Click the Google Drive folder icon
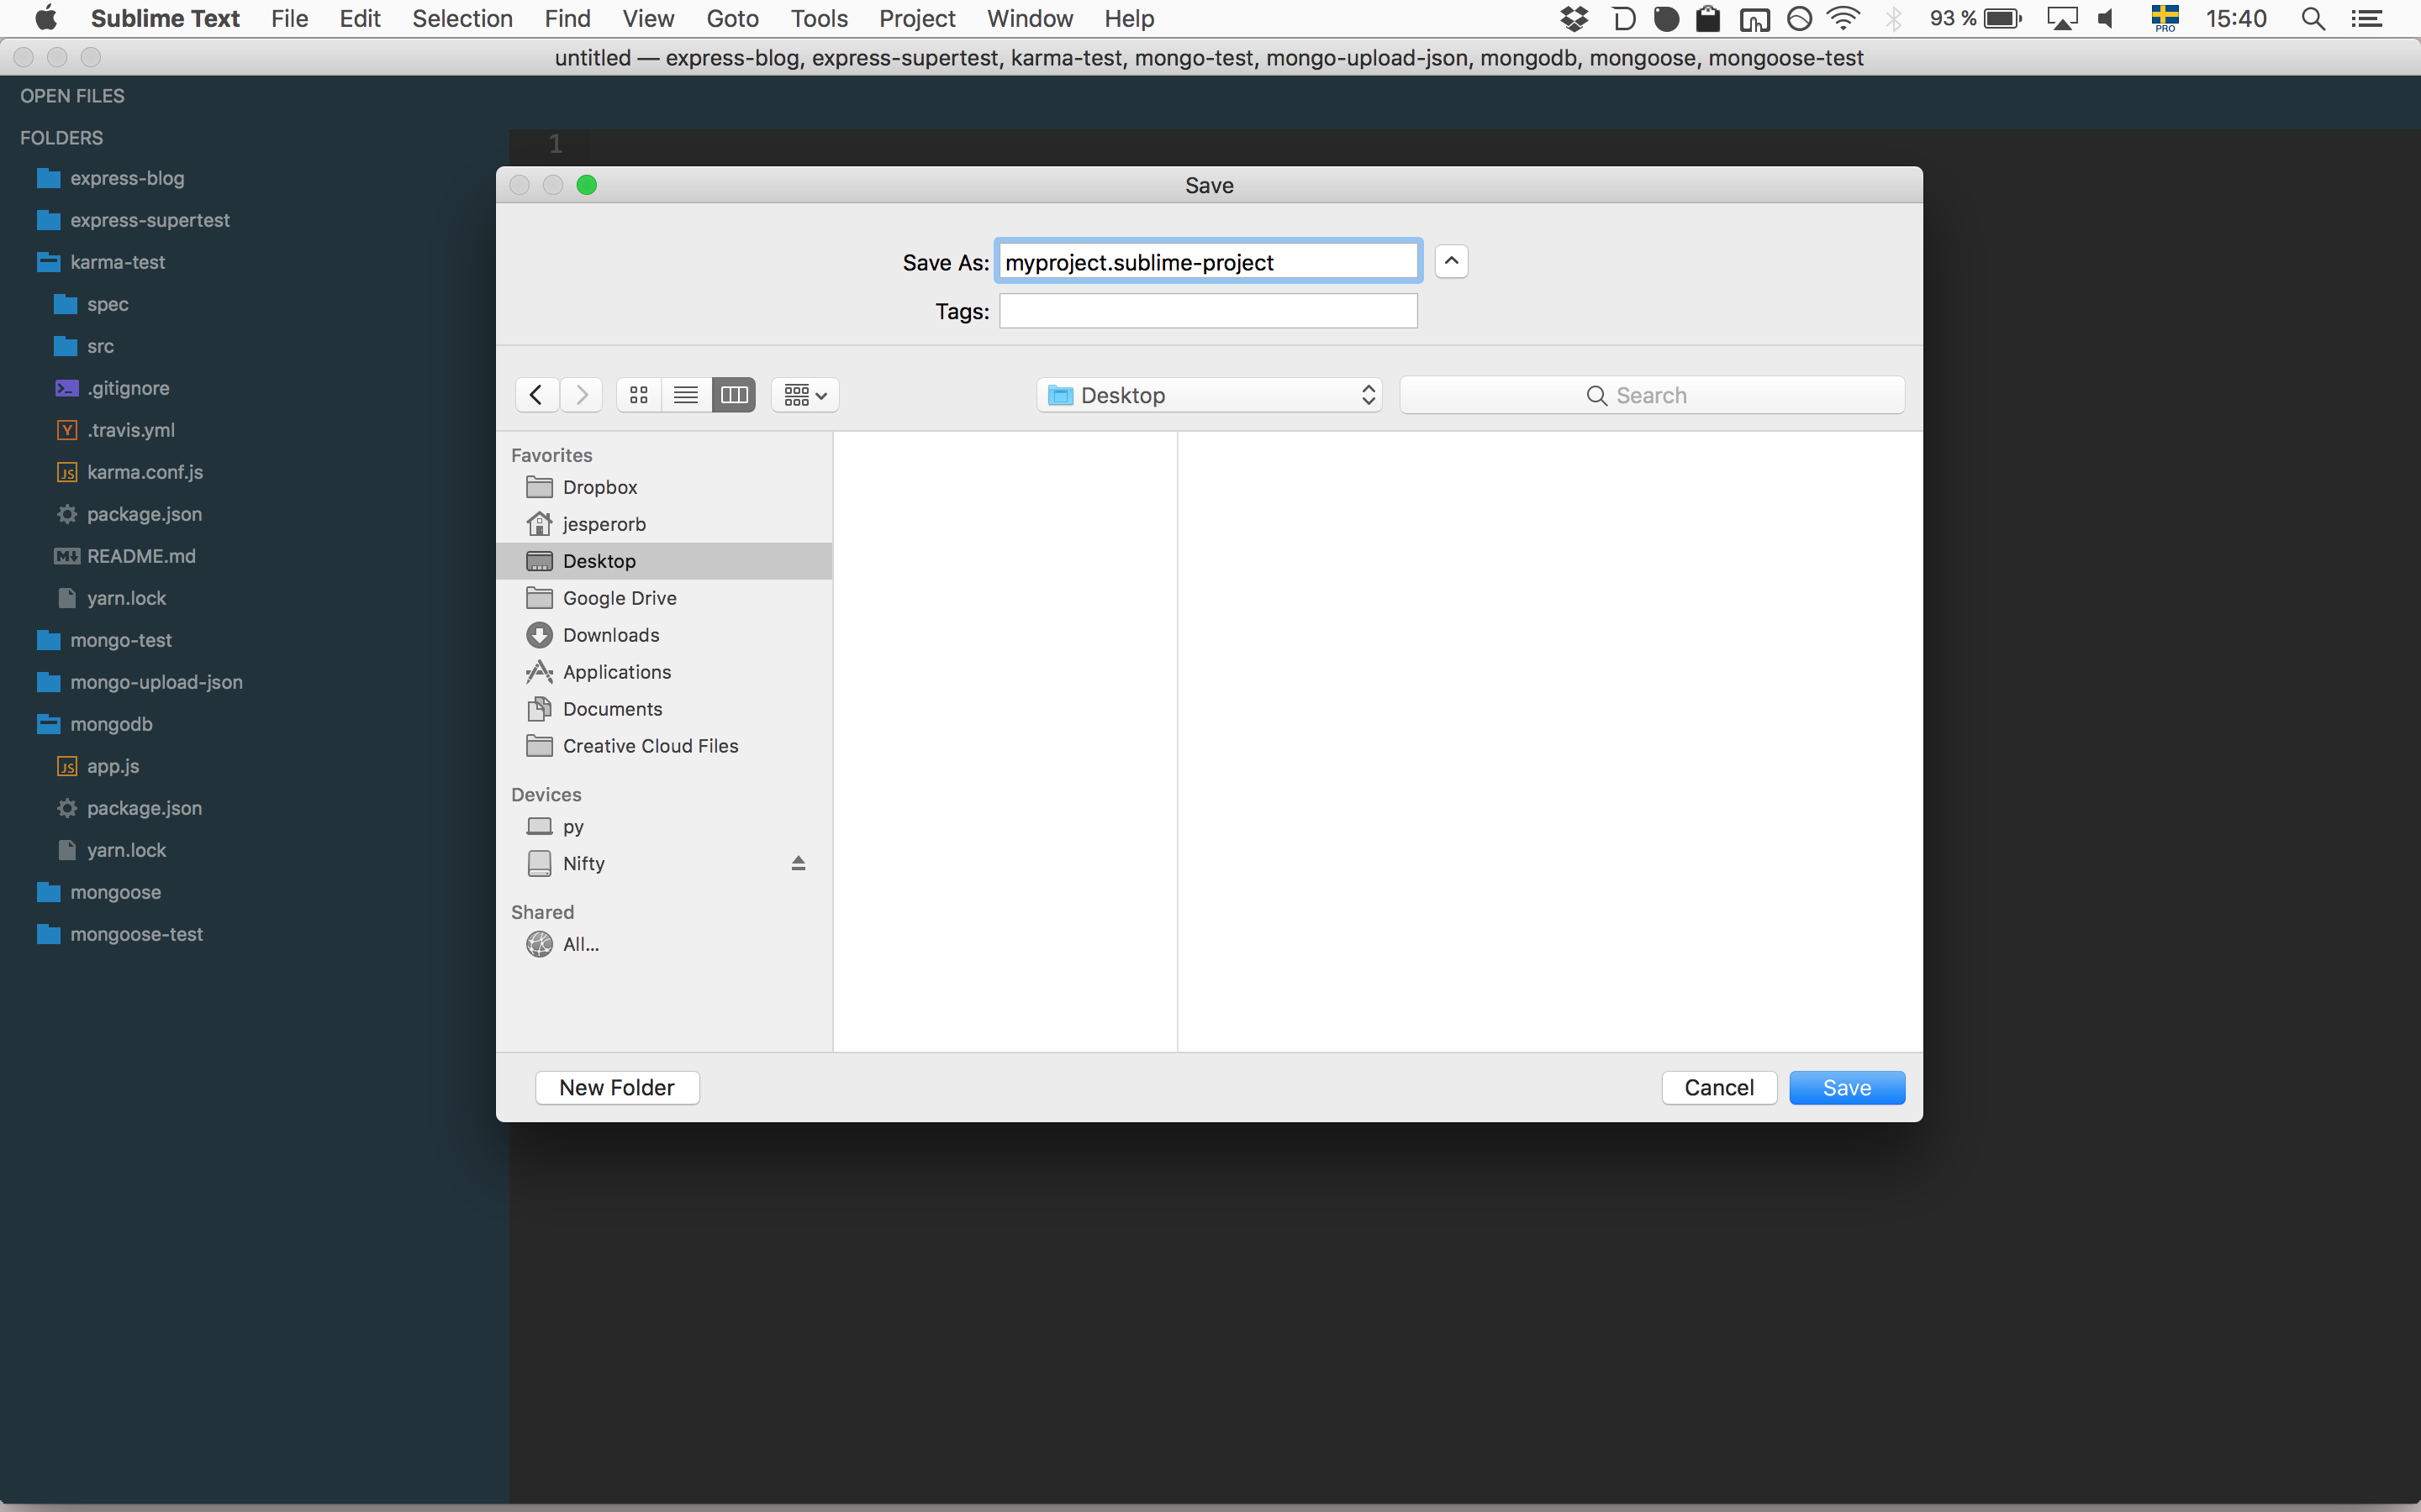 [x=539, y=597]
